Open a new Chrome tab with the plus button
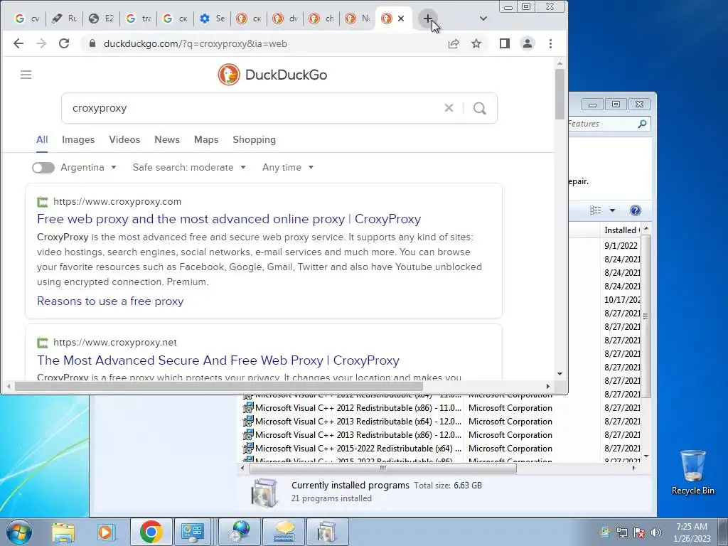The image size is (728, 546). 427,18
